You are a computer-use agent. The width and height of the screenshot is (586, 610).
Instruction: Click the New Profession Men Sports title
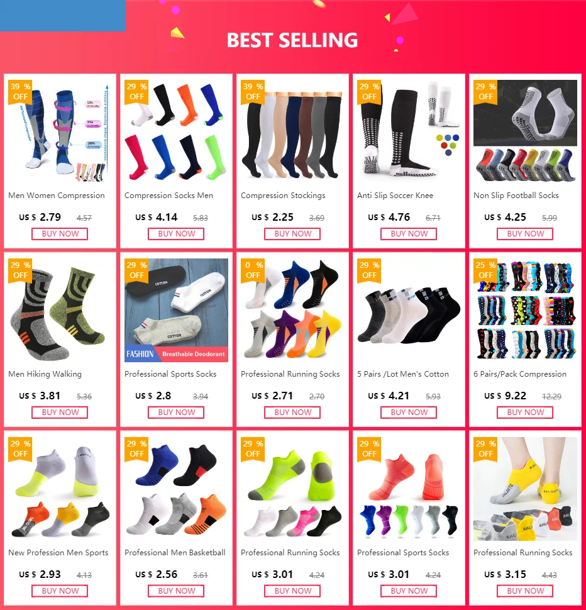[58, 552]
